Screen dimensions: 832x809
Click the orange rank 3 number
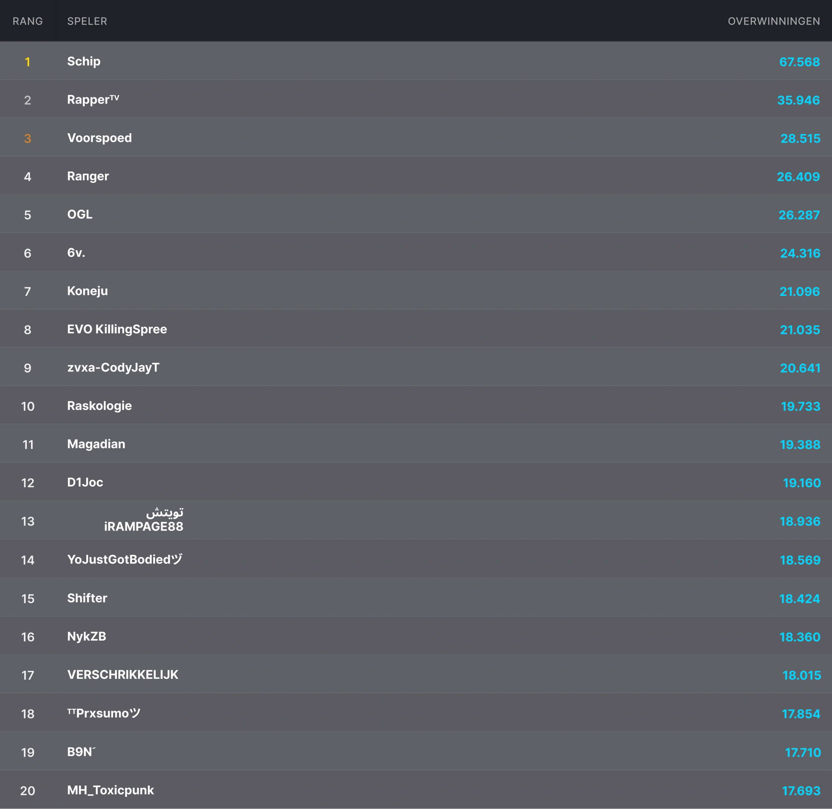tap(28, 138)
